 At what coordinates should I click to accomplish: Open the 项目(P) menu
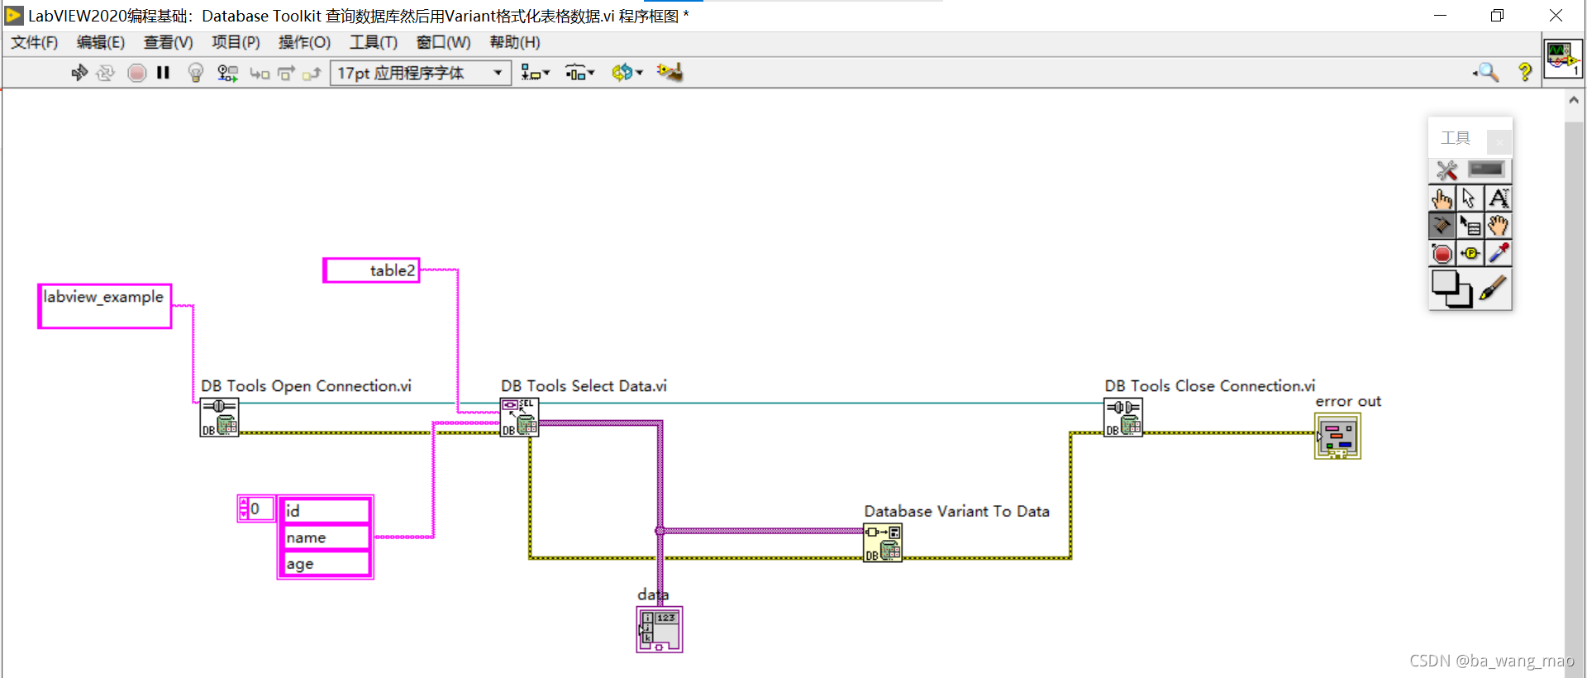pos(236,42)
